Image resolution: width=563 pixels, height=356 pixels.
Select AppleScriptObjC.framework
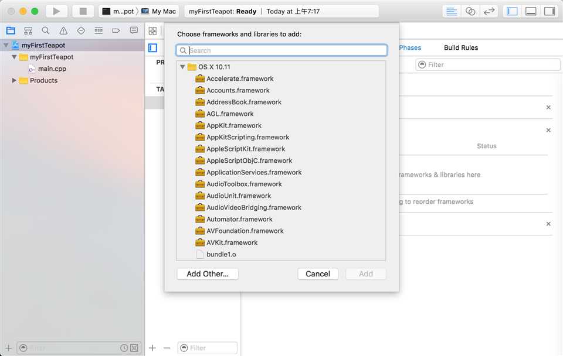[244, 160]
